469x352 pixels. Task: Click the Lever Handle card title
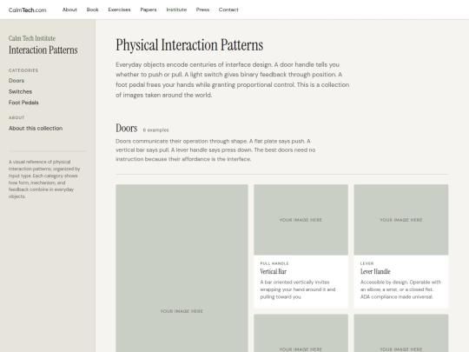click(x=375, y=271)
